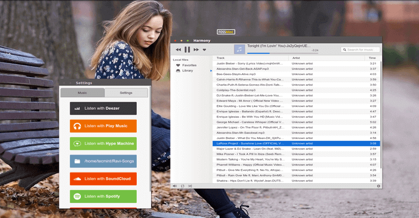Click the blue arrow next to Library

point(211,71)
